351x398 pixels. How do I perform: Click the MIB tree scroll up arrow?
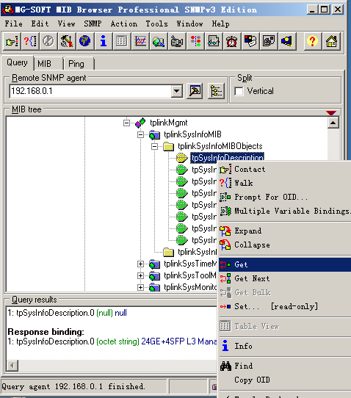(333, 123)
